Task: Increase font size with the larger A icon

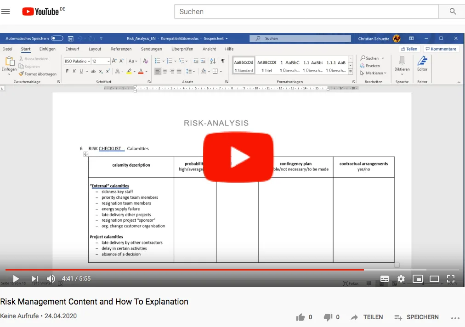Action: pos(114,61)
